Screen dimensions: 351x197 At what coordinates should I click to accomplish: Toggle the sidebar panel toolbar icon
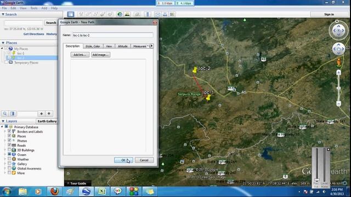pos(71,15)
